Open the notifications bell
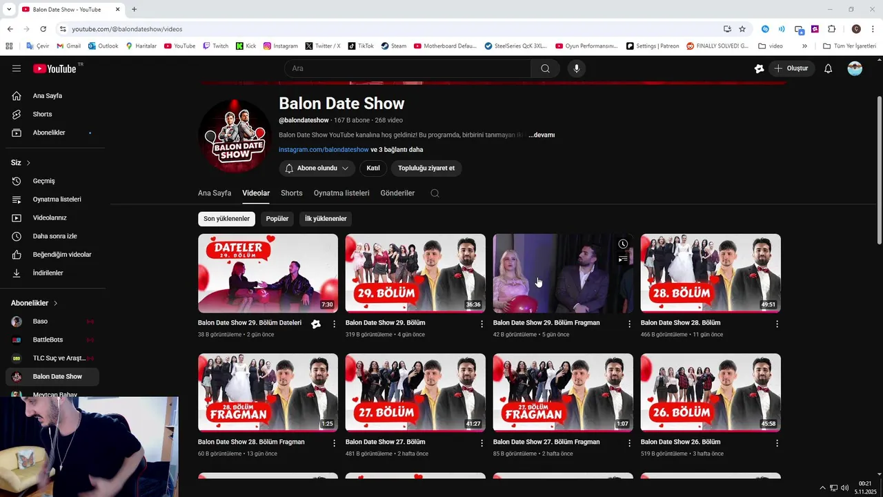 click(829, 68)
